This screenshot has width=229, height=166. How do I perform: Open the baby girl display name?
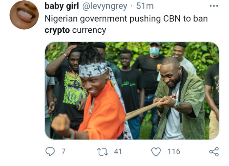(x=62, y=6)
